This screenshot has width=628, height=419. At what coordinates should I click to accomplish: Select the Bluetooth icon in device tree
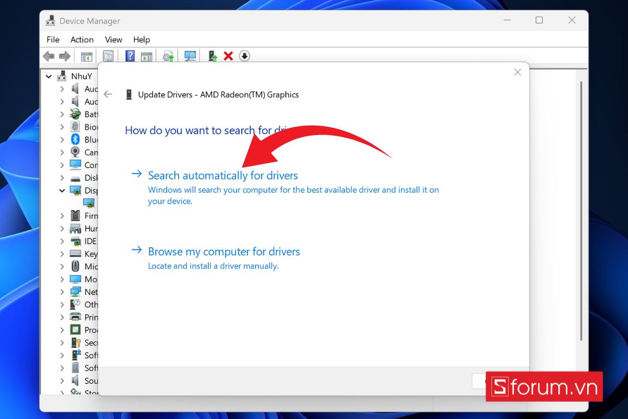[75, 139]
